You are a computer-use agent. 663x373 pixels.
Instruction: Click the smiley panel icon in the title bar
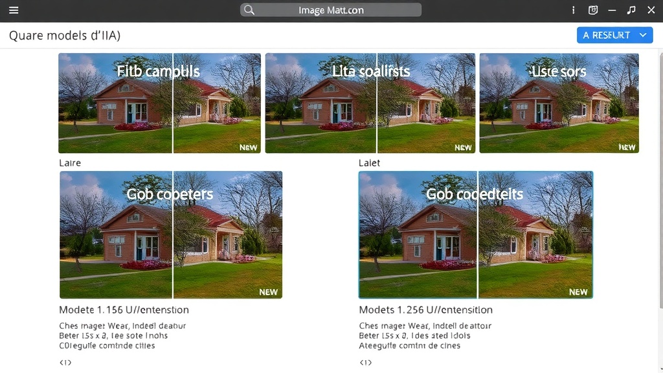click(593, 10)
